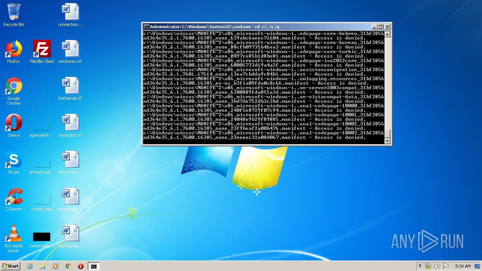This screenshot has width=482, height=271.
Task: Select the cmd.exe taskbar button
Action: coord(94,266)
